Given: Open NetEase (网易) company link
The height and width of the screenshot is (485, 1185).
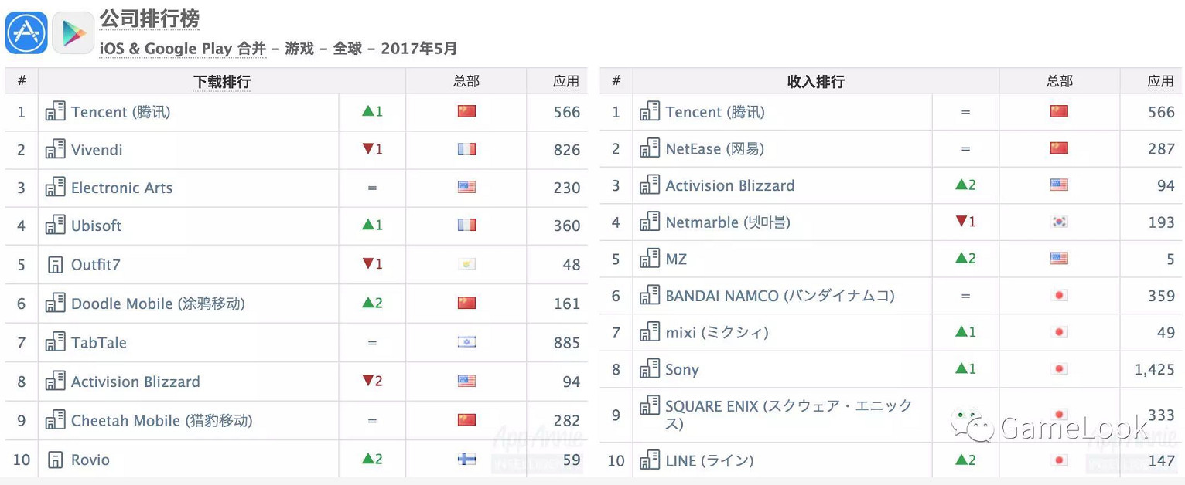Looking at the screenshot, I should point(715,148).
